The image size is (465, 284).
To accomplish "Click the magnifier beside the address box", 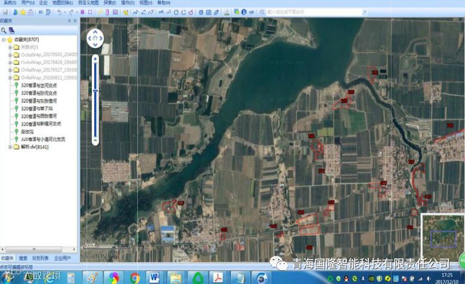I will (262, 12).
